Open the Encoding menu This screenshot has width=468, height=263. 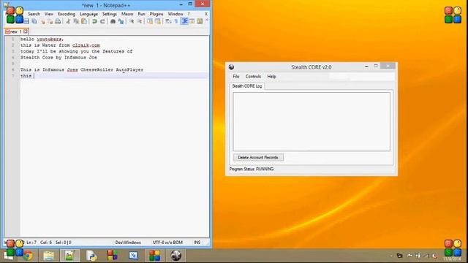[x=67, y=14]
